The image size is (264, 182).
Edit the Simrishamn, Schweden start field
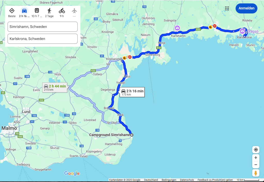click(43, 27)
